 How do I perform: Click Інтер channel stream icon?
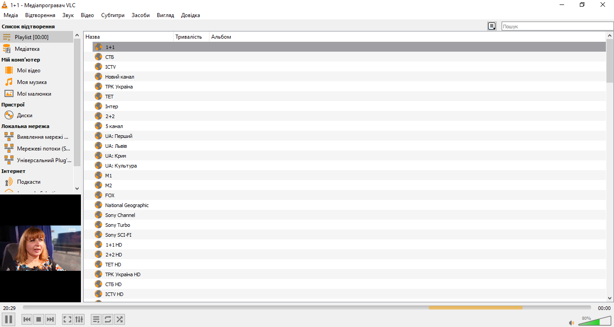pos(98,106)
